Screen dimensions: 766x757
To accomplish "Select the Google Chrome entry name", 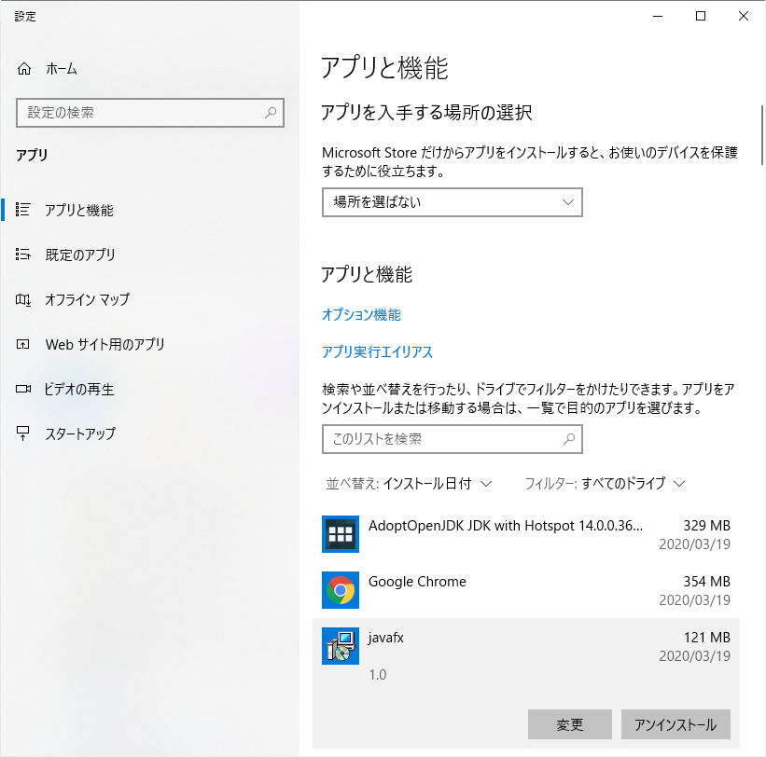I will 417,582.
